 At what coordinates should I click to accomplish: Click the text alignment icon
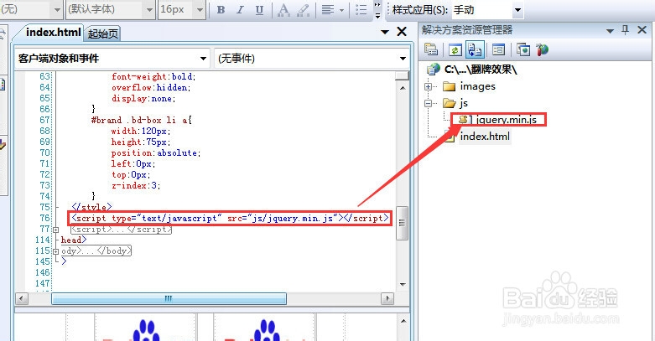(x=328, y=9)
